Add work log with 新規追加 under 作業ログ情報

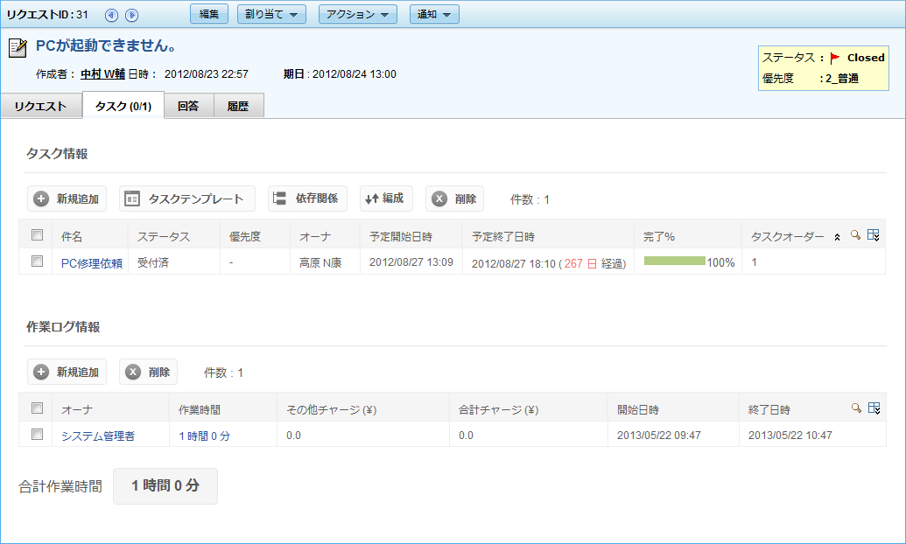pyautogui.click(x=67, y=372)
